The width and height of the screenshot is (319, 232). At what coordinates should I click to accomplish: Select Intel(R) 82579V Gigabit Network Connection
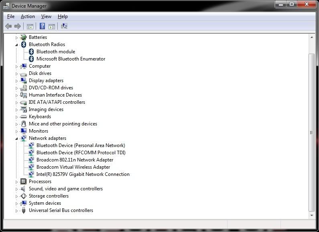pyautogui.click(x=83, y=174)
